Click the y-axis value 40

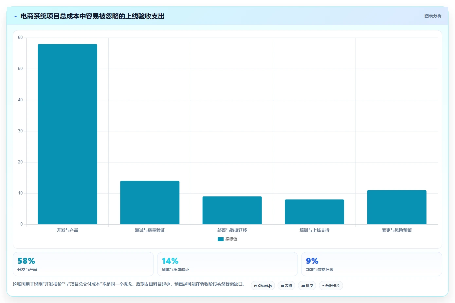[x=20, y=100]
